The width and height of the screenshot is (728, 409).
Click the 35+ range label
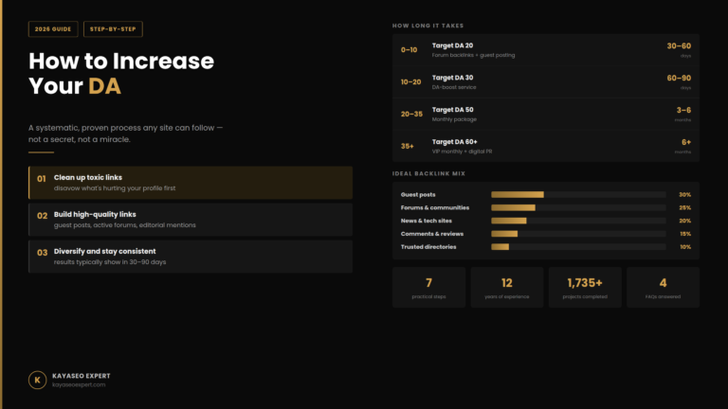[408, 146]
